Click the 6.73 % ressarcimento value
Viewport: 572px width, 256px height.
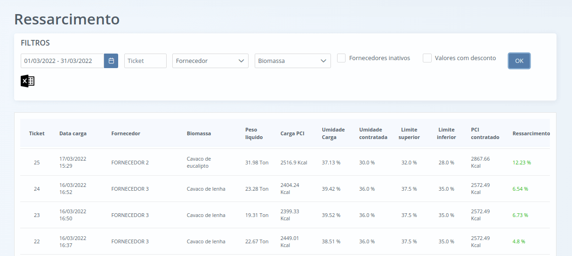tap(520, 215)
